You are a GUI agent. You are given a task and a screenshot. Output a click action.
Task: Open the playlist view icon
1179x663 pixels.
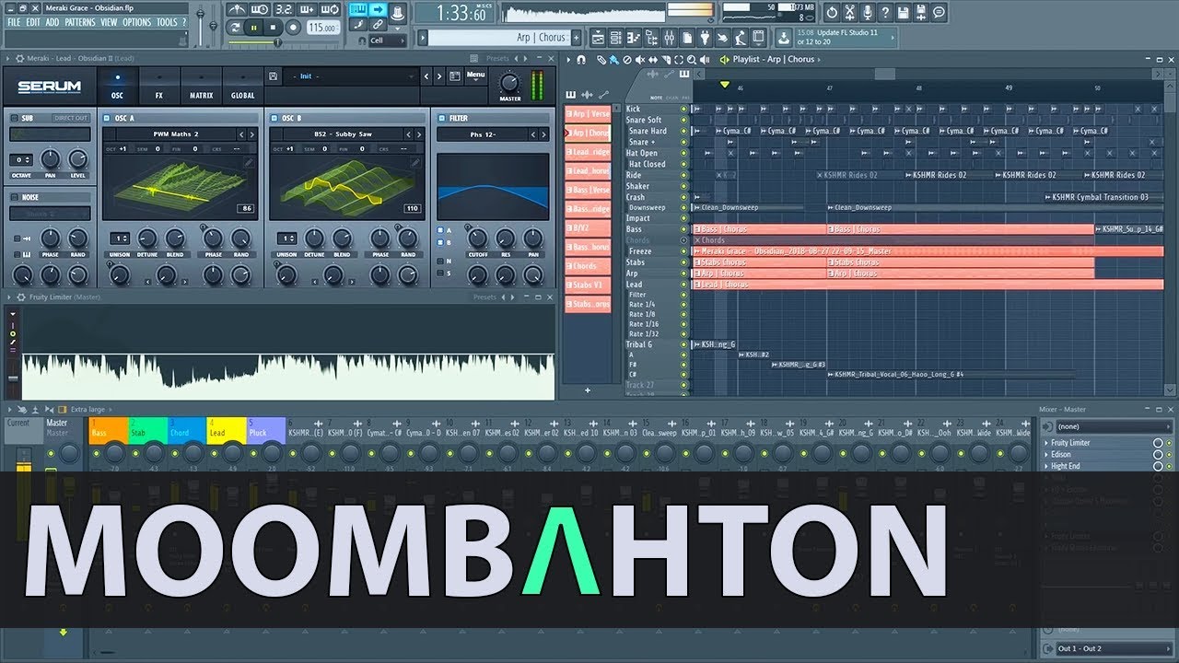598,38
